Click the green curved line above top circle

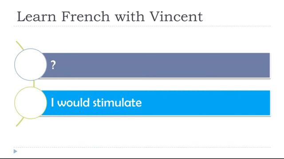pos(20,45)
